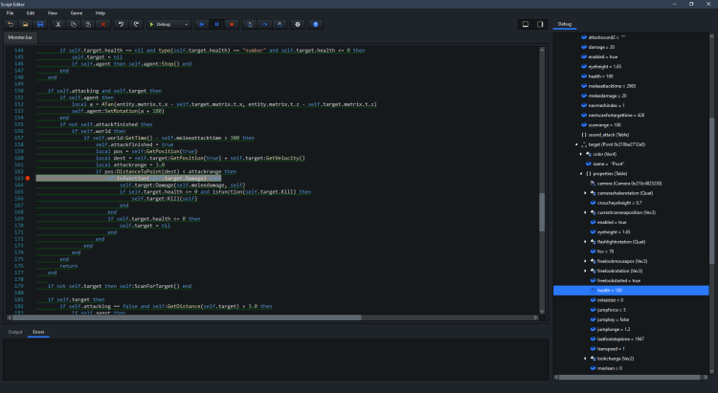Click the blue Help question mark icon

pyautogui.click(x=316, y=23)
